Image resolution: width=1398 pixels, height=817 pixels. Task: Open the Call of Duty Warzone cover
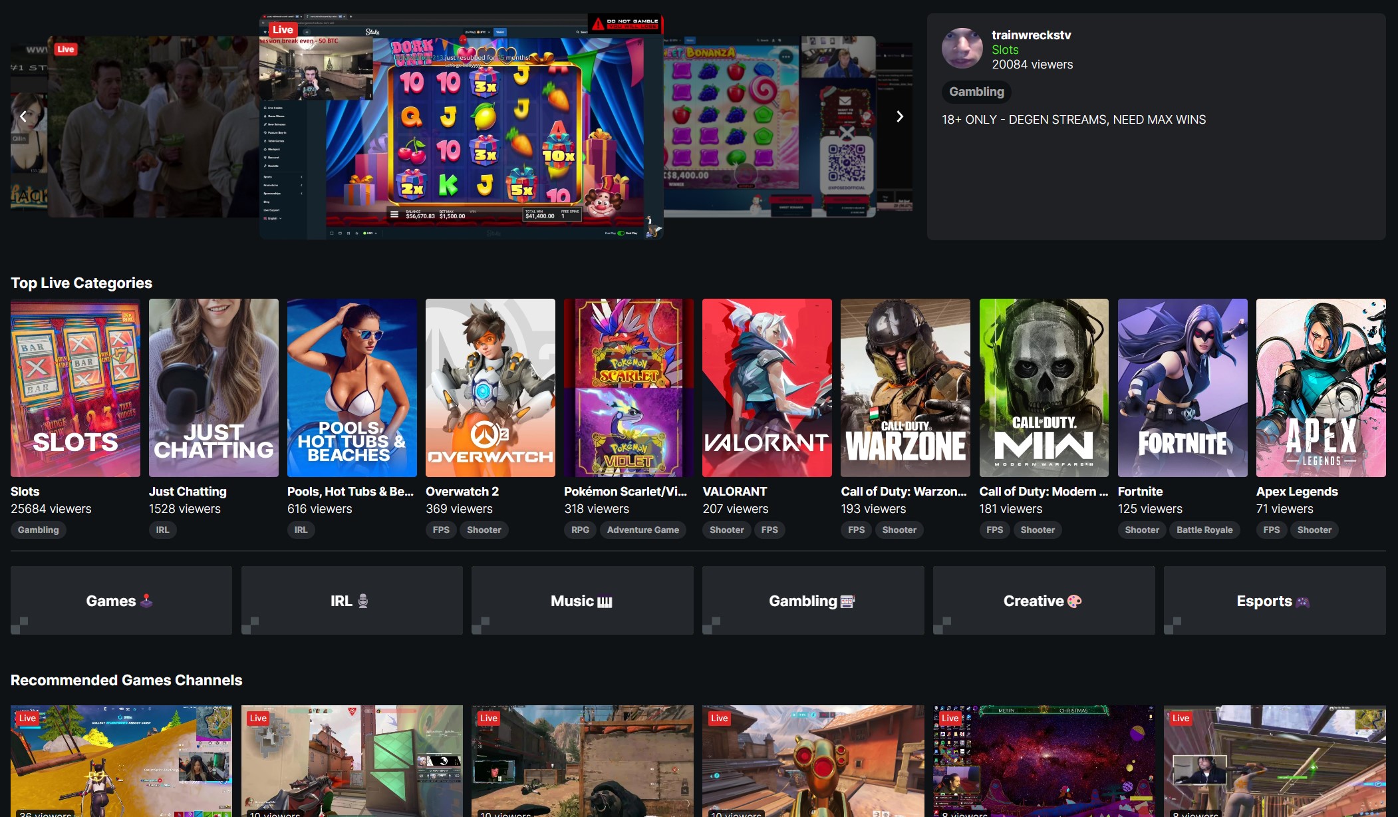click(905, 388)
